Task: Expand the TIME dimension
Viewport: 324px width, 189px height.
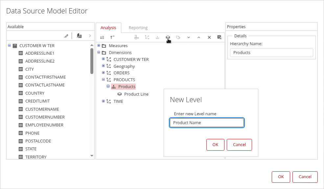Action: (104, 101)
